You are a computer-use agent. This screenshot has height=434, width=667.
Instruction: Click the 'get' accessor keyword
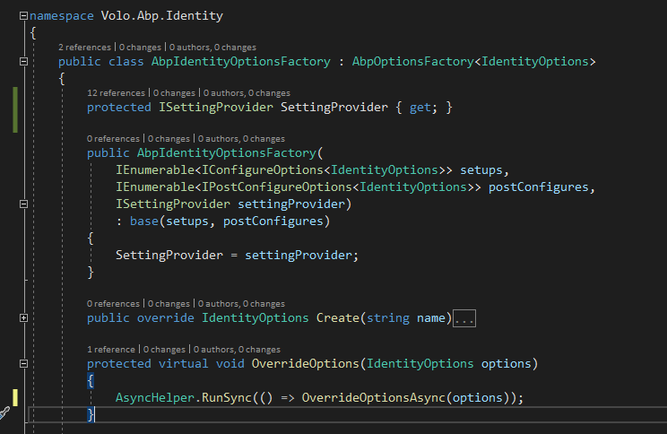[420, 108]
